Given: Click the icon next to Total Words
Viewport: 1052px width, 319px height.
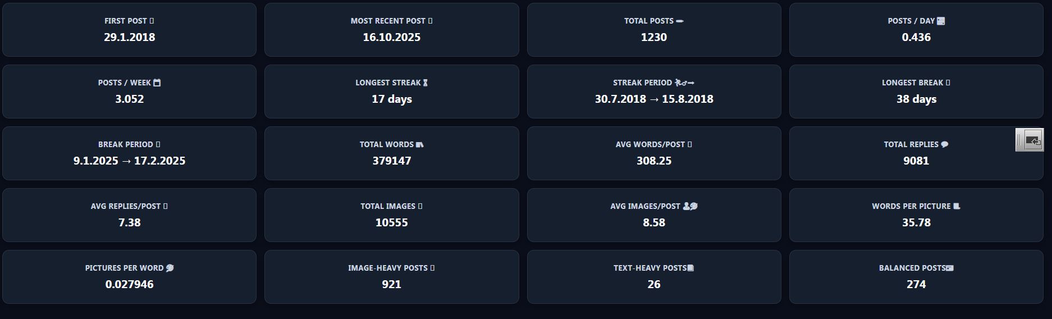Looking at the screenshot, I should tap(420, 144).
